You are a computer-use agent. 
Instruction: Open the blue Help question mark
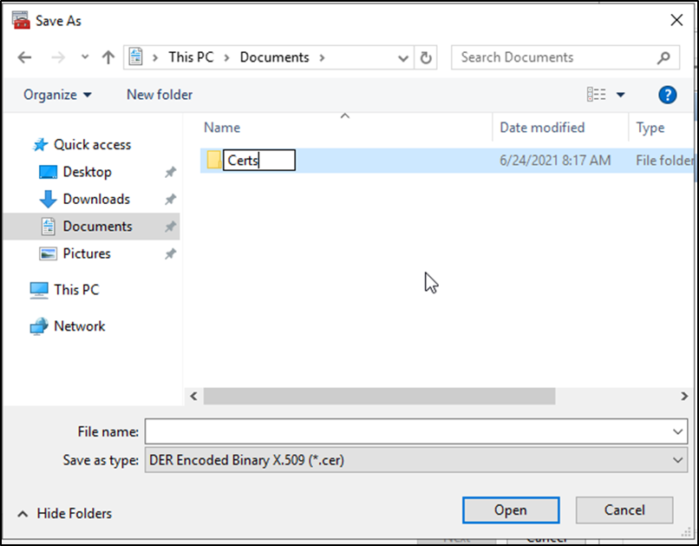[x=667, y=95]
